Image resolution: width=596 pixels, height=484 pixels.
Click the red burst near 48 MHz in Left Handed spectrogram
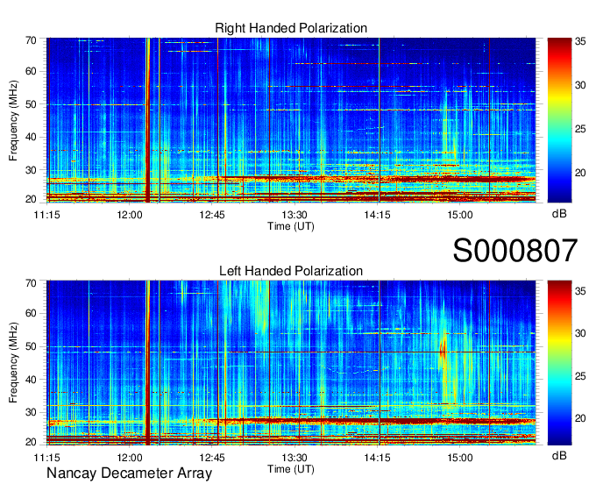443,350
